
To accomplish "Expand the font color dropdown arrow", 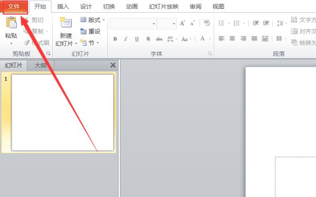I will tap(210, 39).
